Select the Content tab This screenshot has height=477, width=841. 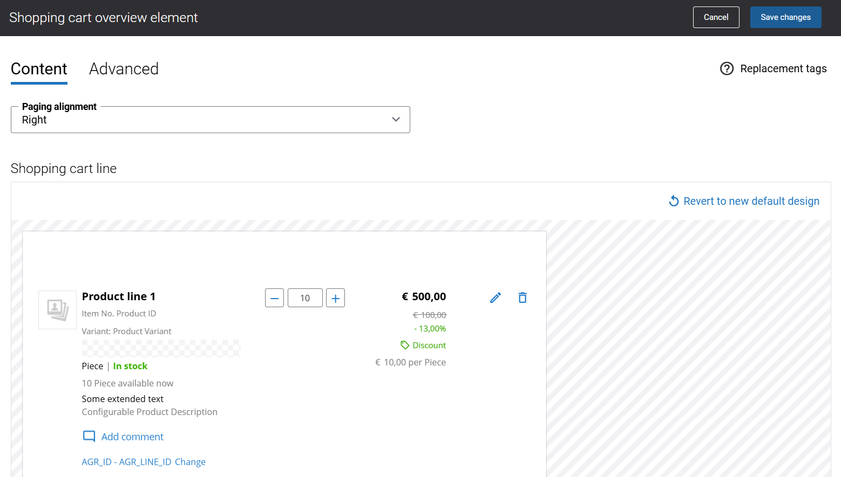coord(39,69)
